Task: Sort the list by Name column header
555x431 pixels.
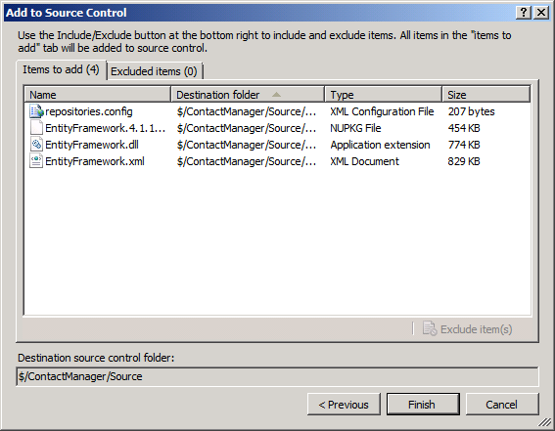Action: click(98, 95)
